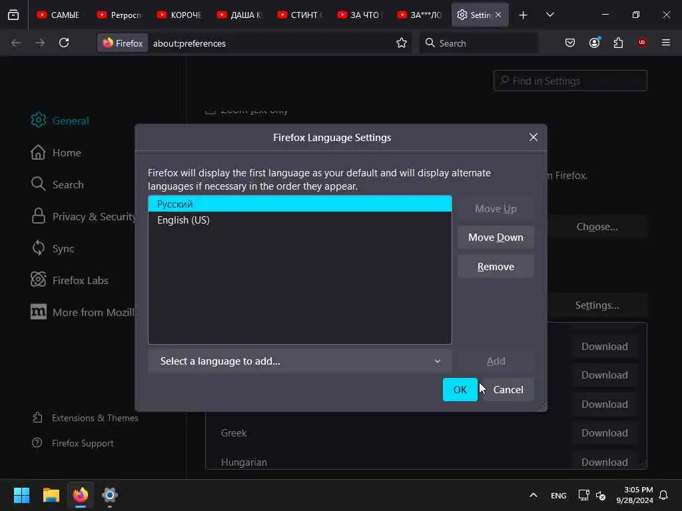This screenshot has width=682, height=511.
Task: Close the Firefox Language Settings dialog
Action: click(x=533, y=137)
